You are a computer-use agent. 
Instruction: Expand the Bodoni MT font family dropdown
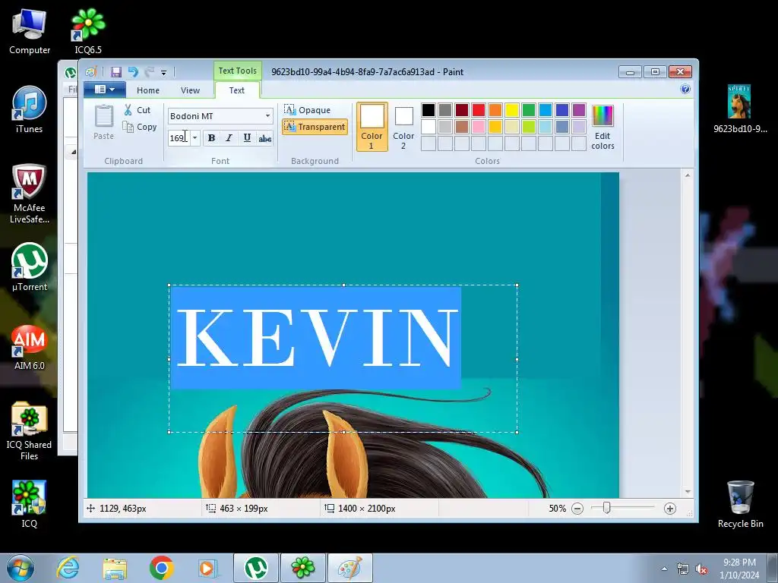coord(267,116)
